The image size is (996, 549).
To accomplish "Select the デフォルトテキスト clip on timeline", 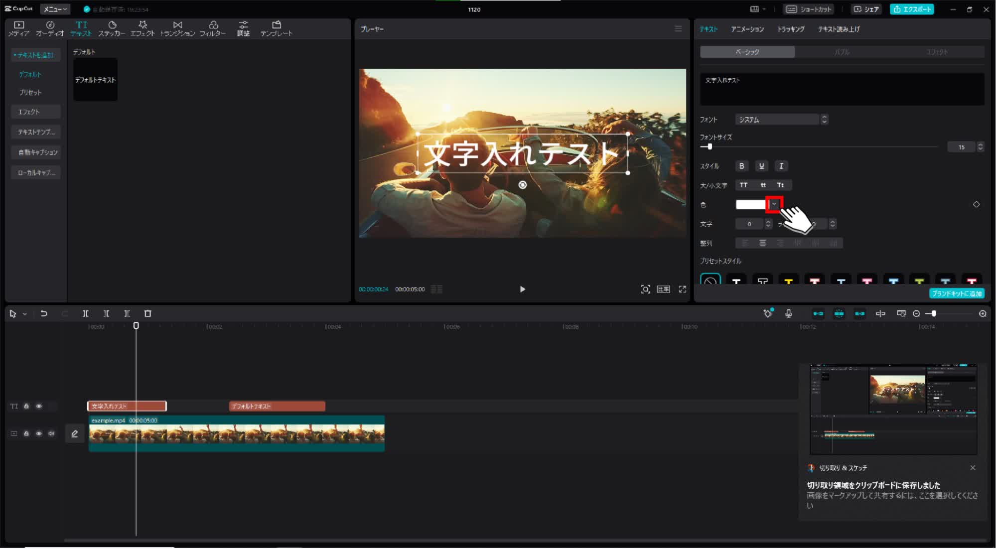I will pos(277,407).
